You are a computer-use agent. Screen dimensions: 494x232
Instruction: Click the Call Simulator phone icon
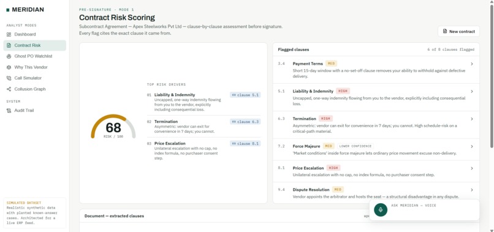click(9, 78)
